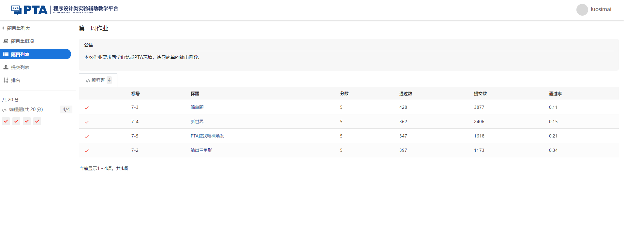Open the 新世界 problem link
The image size is (624, 245).
click(197, 122)
